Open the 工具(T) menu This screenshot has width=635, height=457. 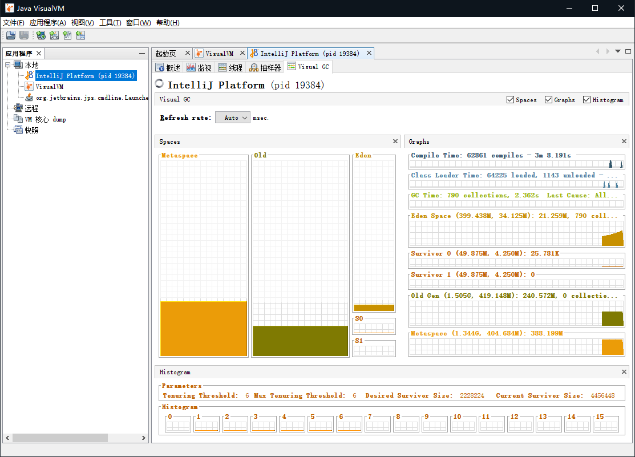[x=110, y=23]
